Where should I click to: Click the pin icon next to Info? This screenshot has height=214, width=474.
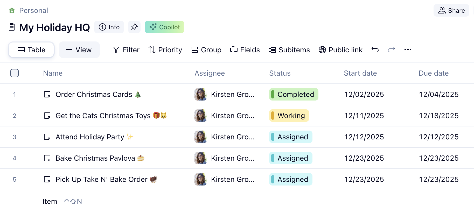coord(134,27)
